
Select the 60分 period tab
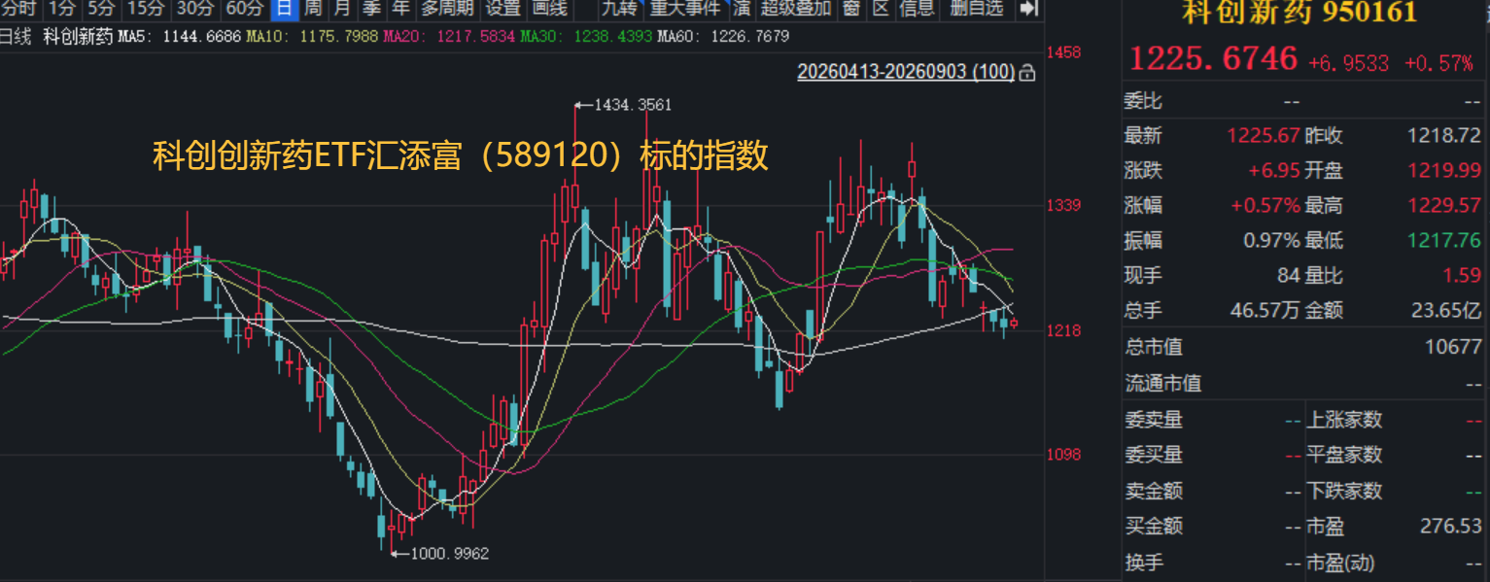pyautogui.click(x=245, y=9)
